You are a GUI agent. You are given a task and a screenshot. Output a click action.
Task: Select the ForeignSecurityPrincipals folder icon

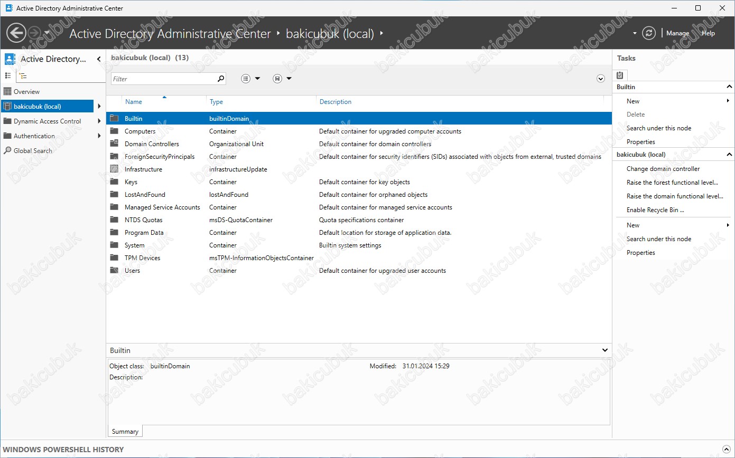pyautogui.click(x=114, y=157)
